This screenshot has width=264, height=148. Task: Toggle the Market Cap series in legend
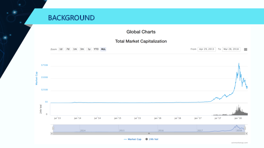point(133,139)
